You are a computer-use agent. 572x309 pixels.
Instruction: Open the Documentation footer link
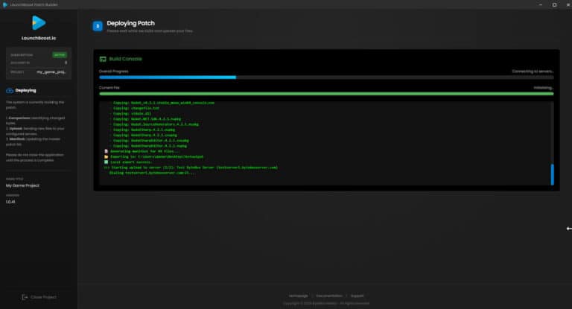point(329,296)
